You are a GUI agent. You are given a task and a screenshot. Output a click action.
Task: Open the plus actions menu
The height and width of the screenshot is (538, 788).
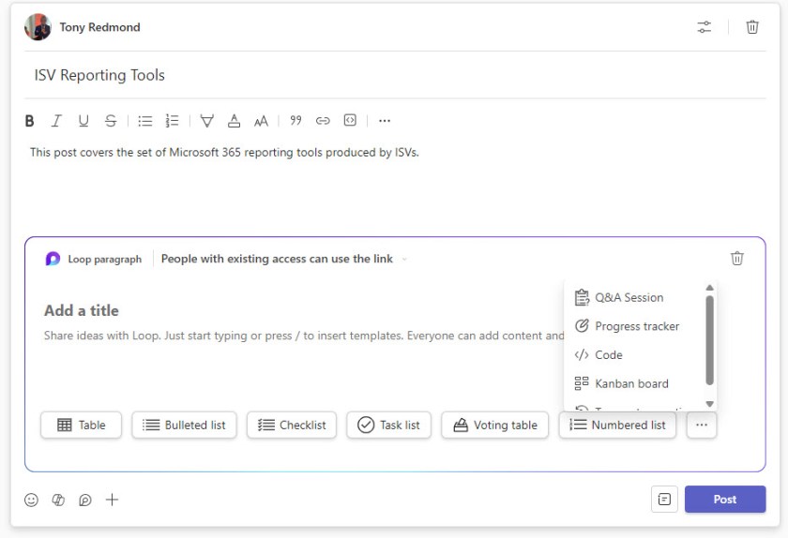pyautogui.click(x=112, y=500)
